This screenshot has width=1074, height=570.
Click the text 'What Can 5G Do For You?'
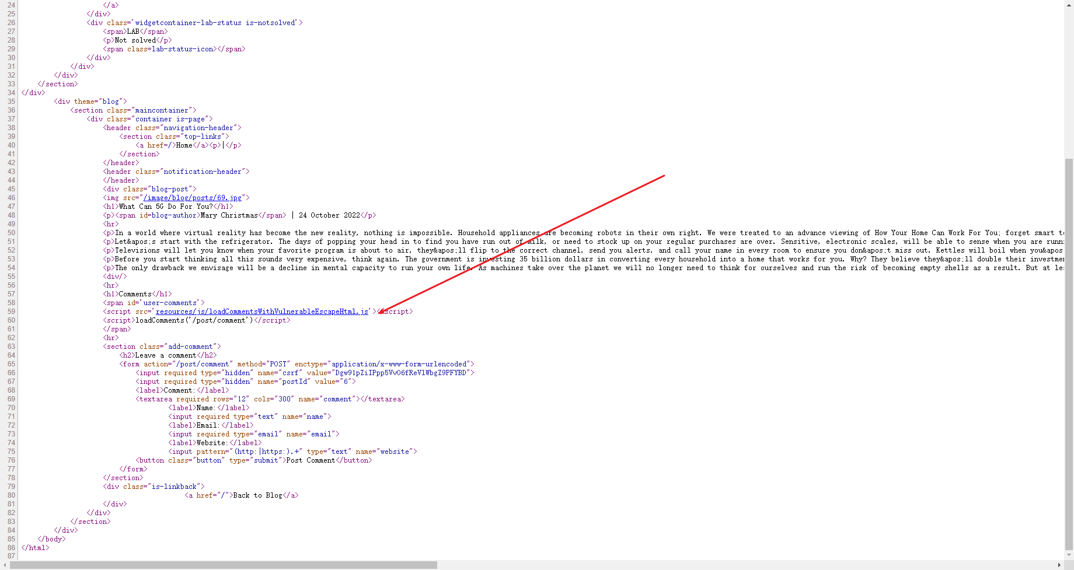166,207
